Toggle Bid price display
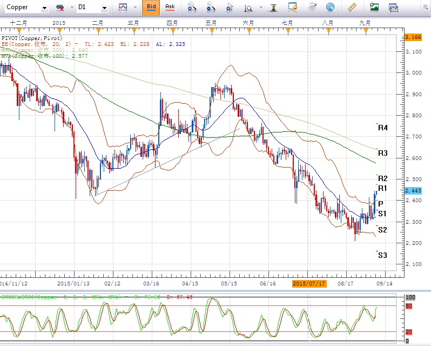The height and width of the screenshot is (346, 431). pos(152,8)
